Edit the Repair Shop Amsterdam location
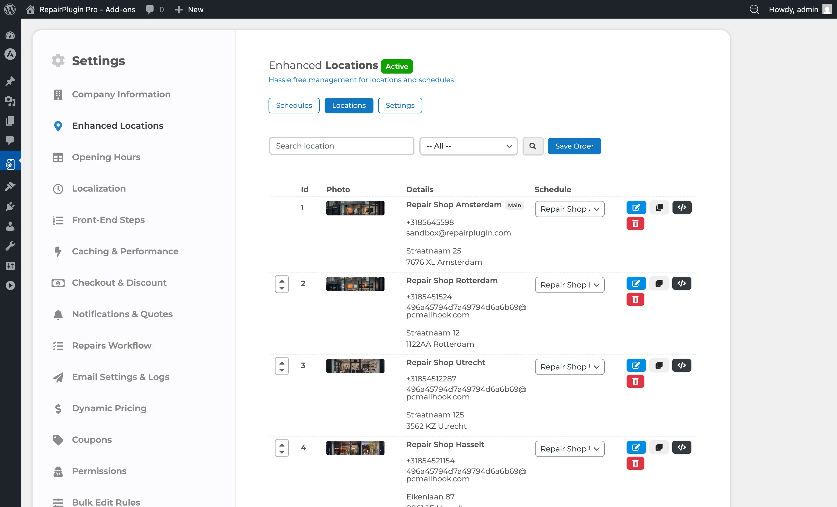Viewport: 837px width, 507px height. [636, 207]
